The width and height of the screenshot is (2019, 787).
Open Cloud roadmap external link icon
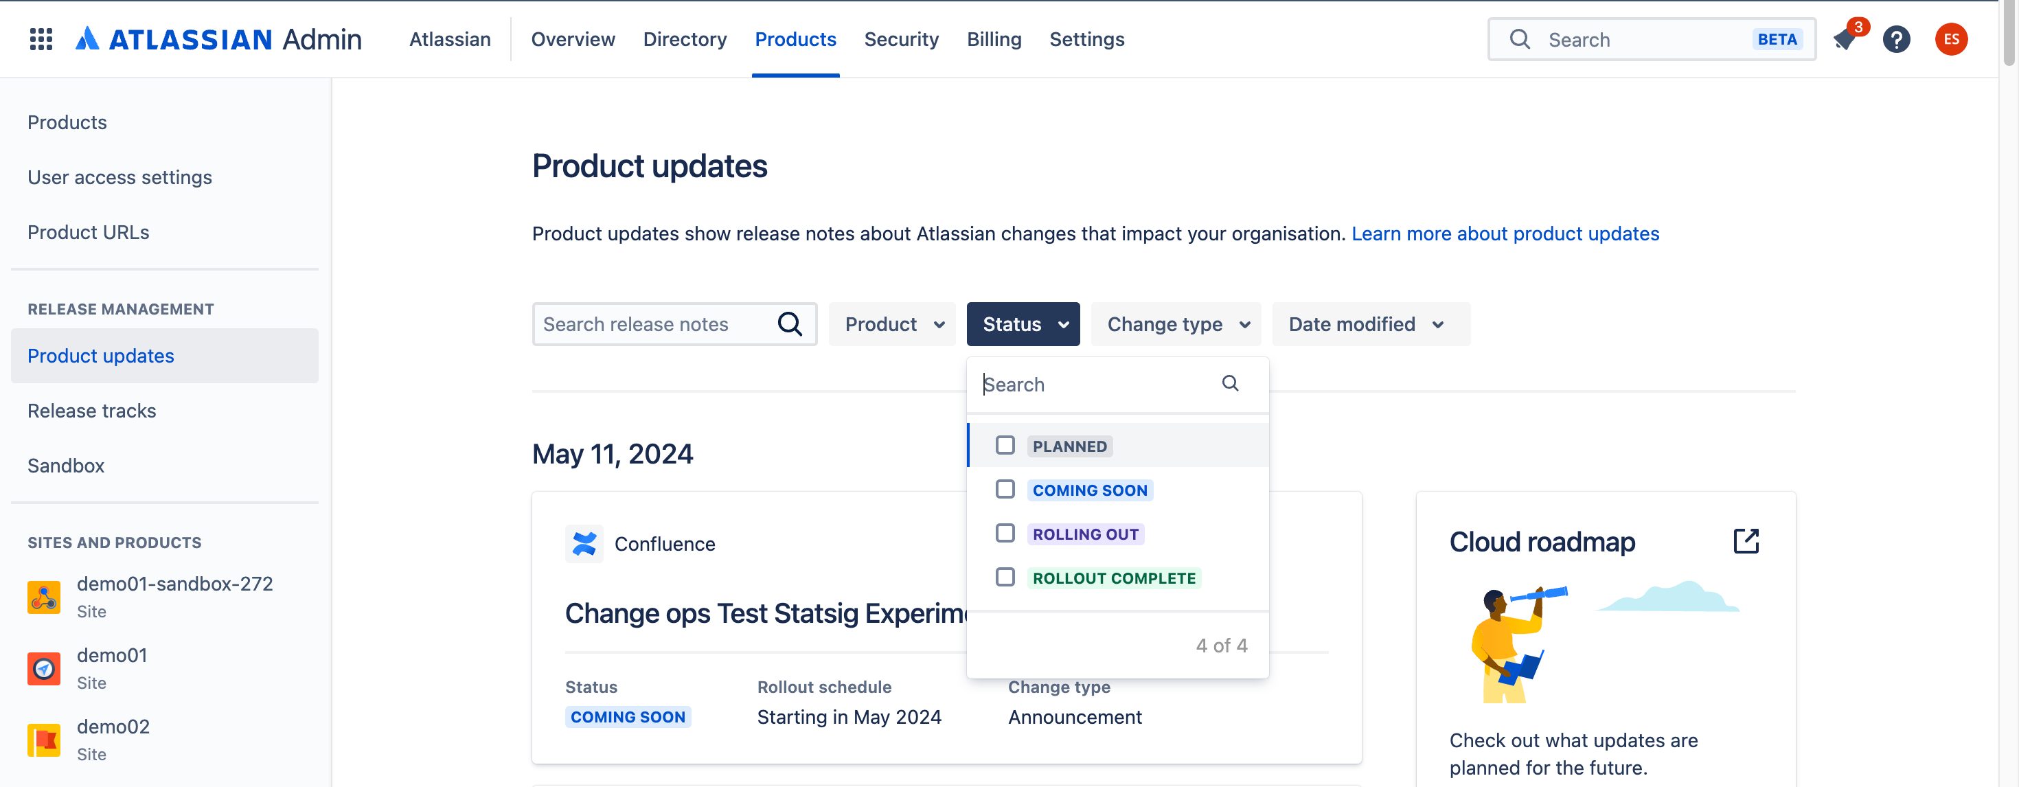pyautogui.click(x=1746, y=541)
